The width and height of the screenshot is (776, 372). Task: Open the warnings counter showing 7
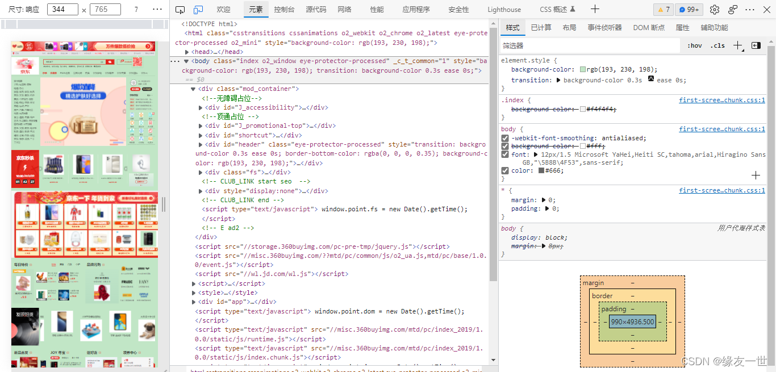pos(663,10)
